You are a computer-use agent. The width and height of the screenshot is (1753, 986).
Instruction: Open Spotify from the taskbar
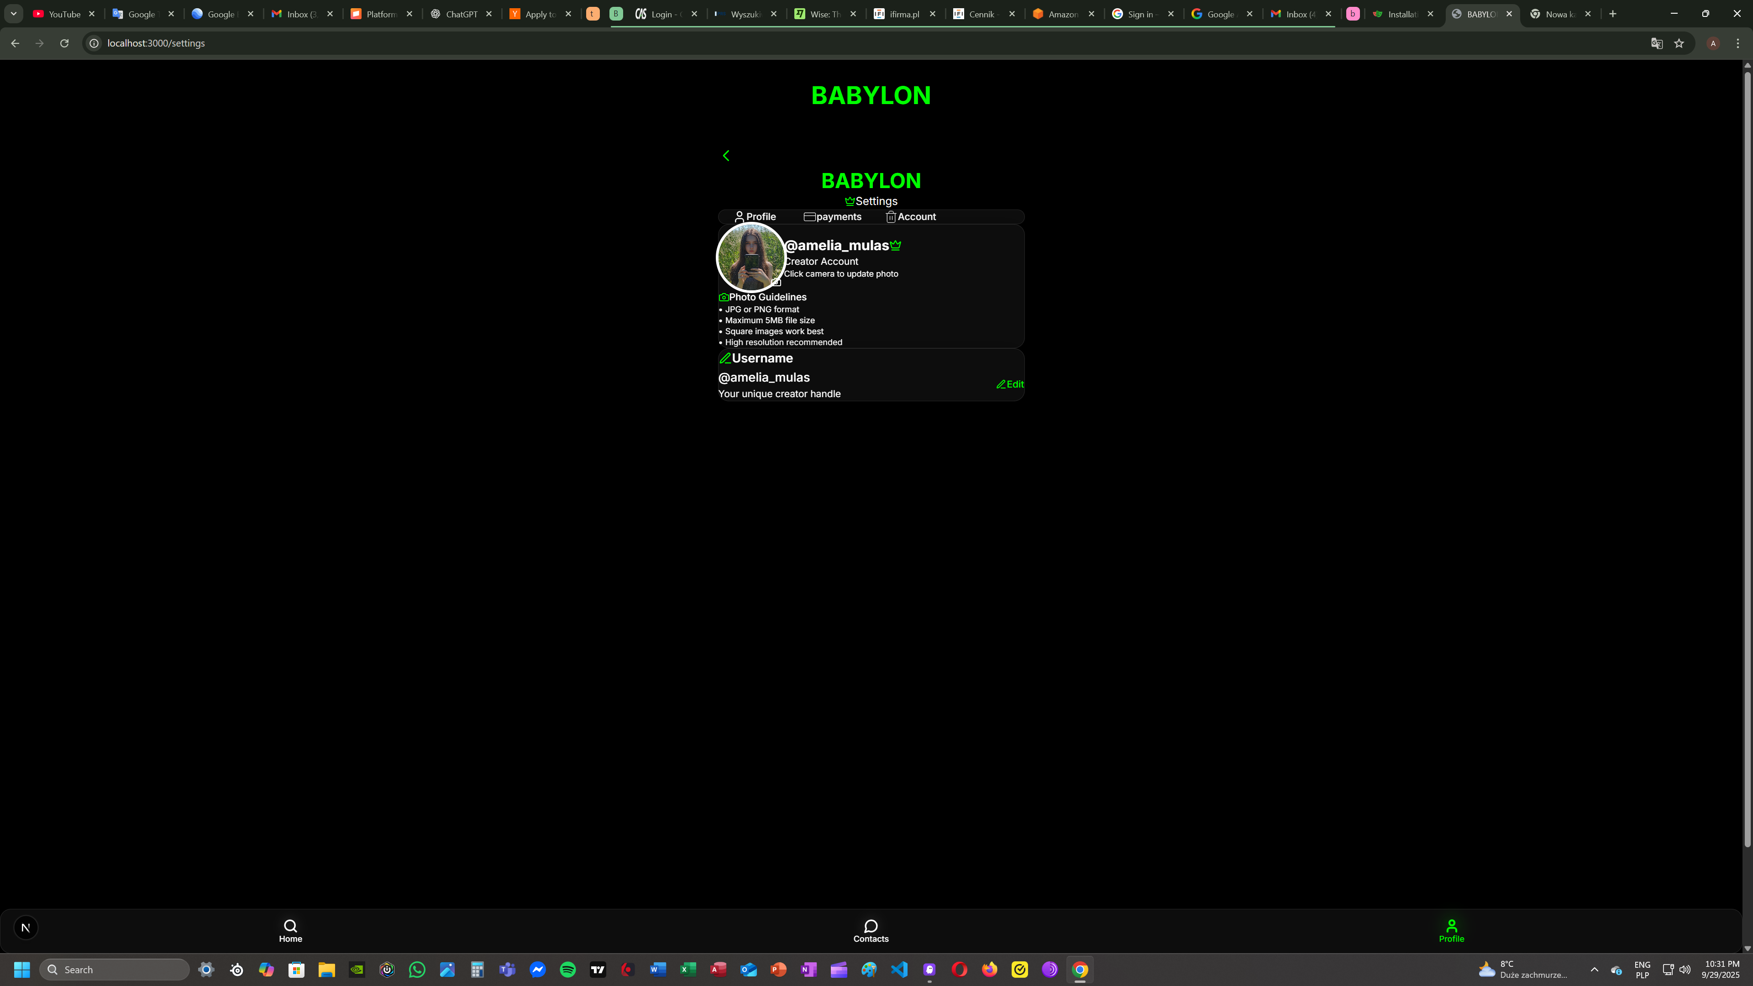tap(567, 970)
